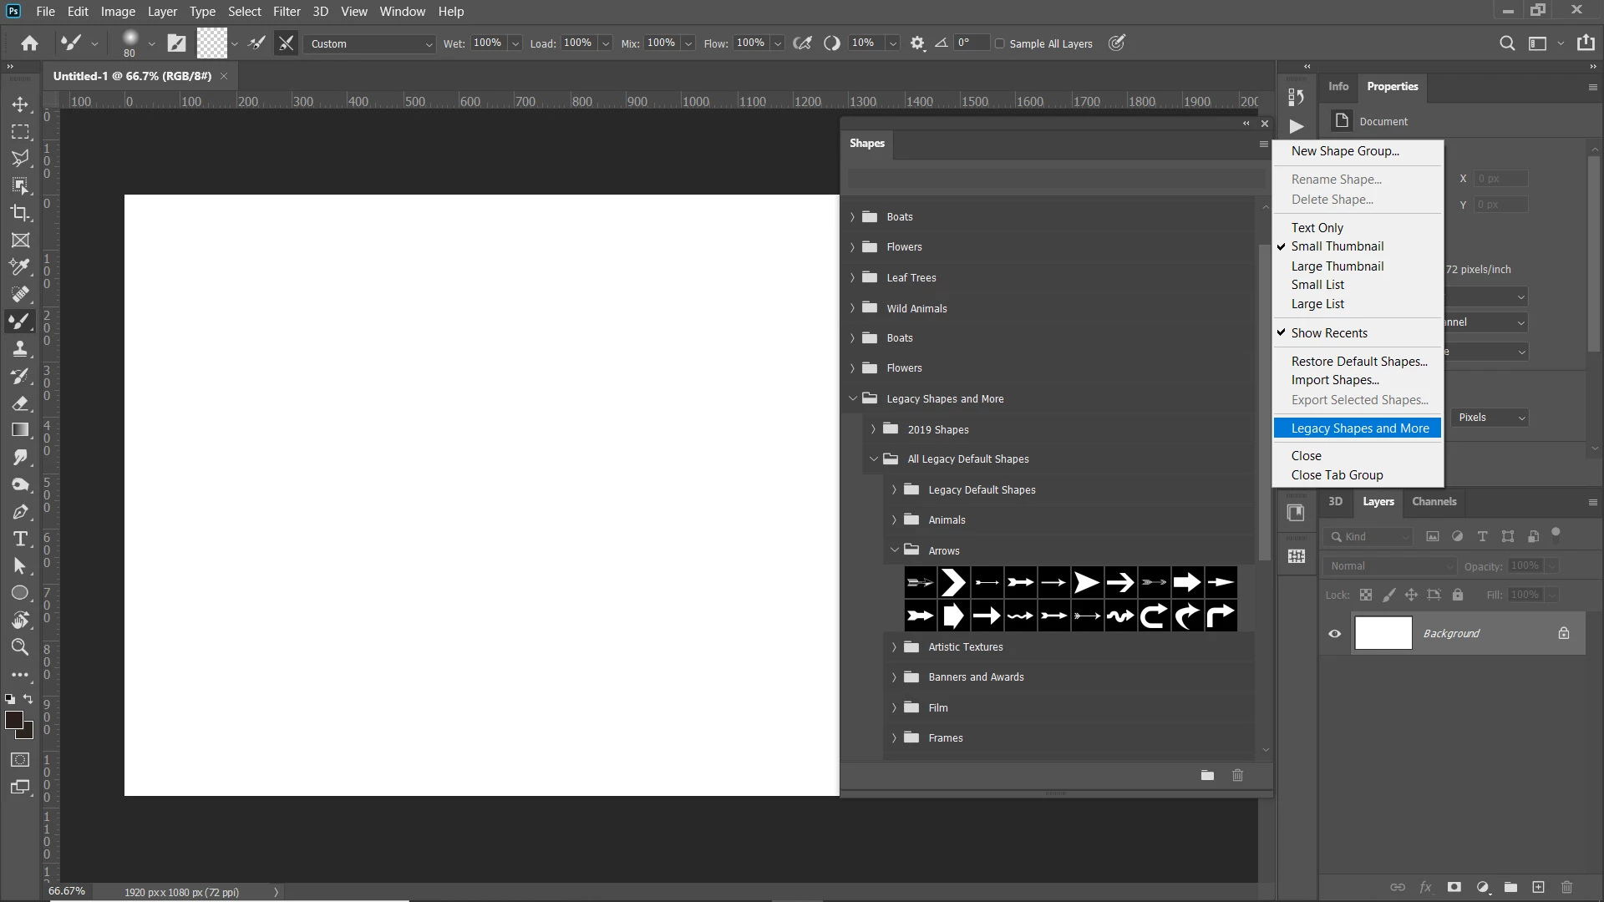The width and height of the screenshot is (1604, 902).
Task: Select the Move tool
Action: [x=20, y=105]
